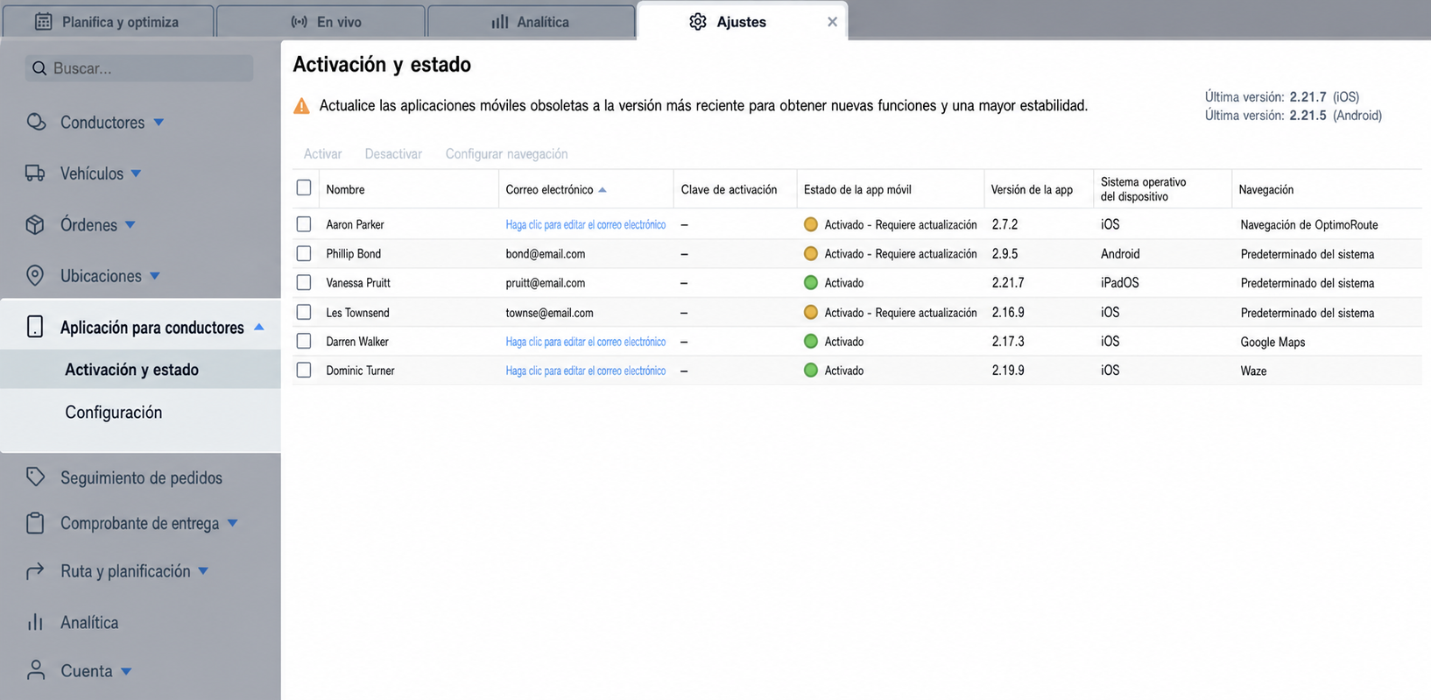Viewport: 1431px width, 700px height.
Task: Check the box for Phillip Bond
Action: tap(304, 253)
